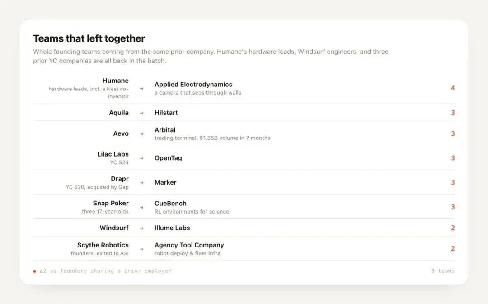488x304 pixels.
Task: Open the Arbital company name
Action: pyautogui.click(x=165, y=130)
